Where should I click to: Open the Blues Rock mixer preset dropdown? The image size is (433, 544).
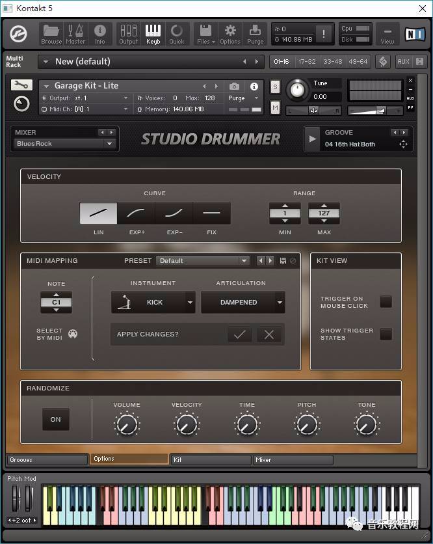click(64, 143)
